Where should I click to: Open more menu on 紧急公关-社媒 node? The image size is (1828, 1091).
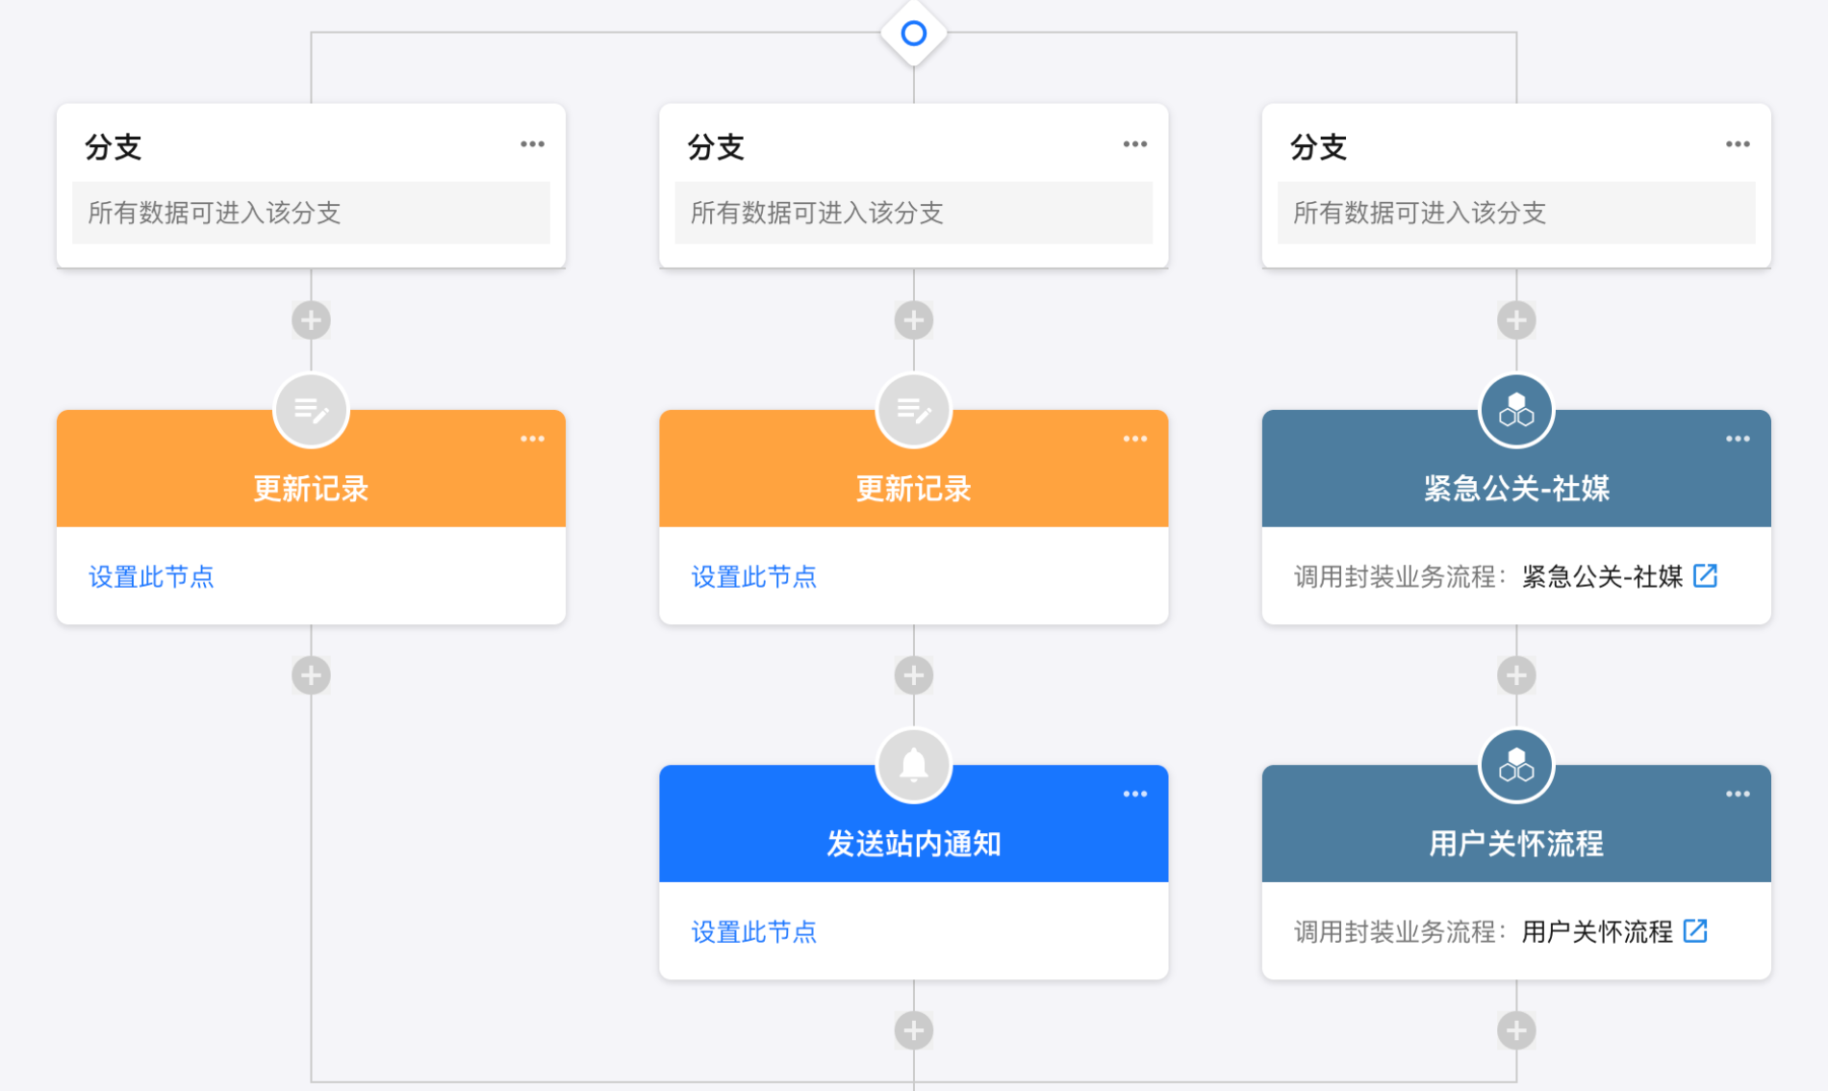pyautogui.click(x=1737, y=439)
